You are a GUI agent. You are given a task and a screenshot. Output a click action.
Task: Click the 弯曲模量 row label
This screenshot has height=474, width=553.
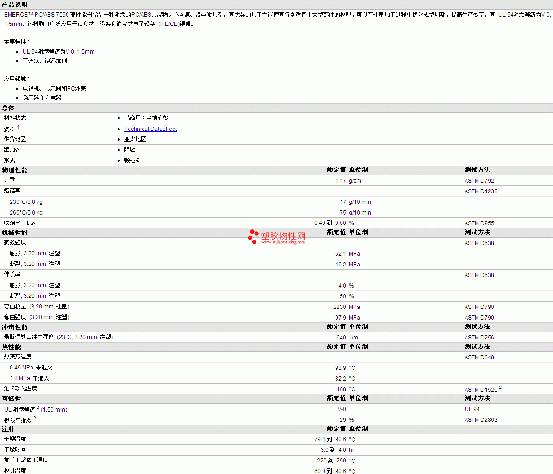[37, 307]
